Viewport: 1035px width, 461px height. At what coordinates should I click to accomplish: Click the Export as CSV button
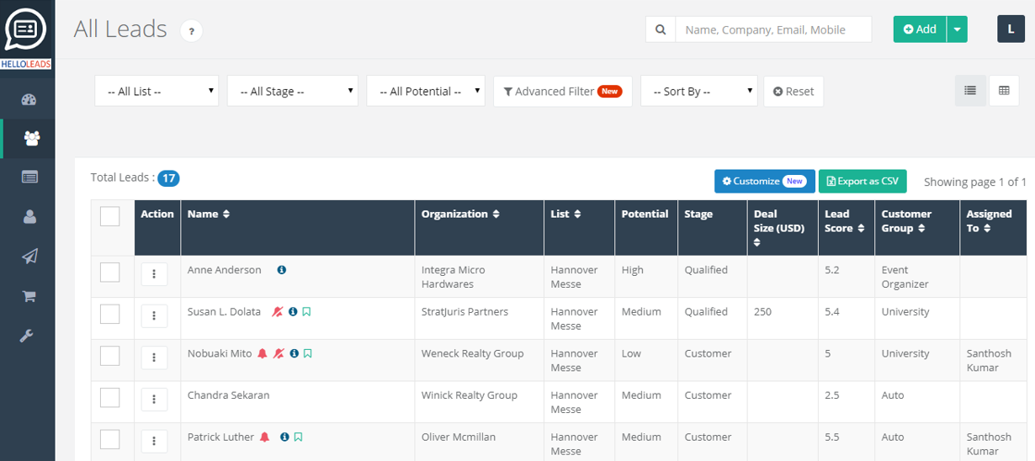[x=862, y=181]
